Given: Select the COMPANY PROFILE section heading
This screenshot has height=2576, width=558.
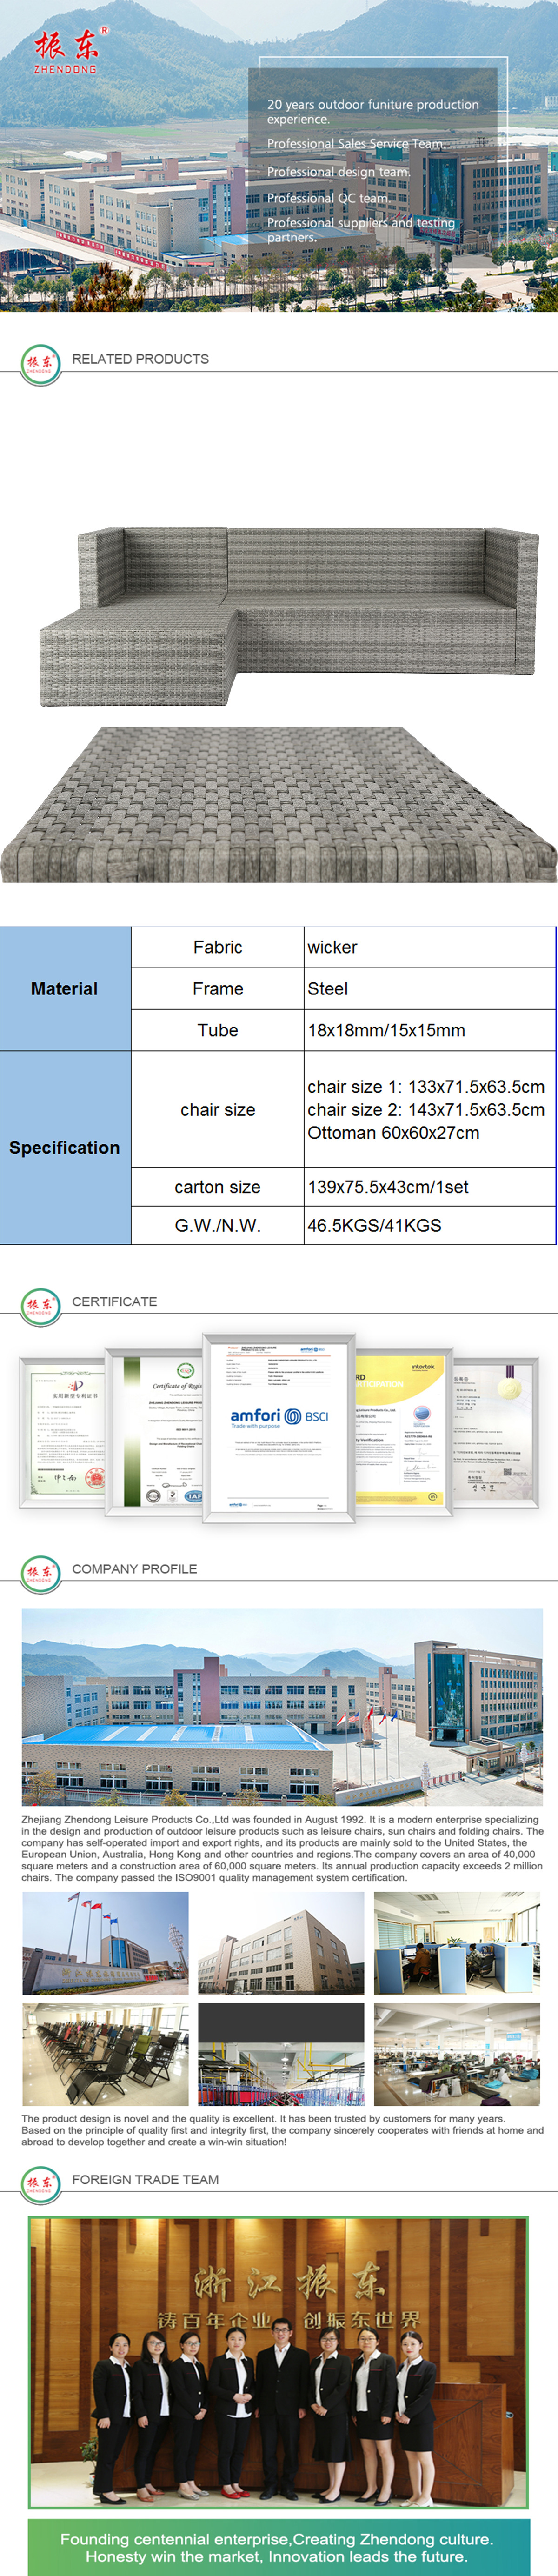Looking at the screenshot, I should click(134, 1569).
